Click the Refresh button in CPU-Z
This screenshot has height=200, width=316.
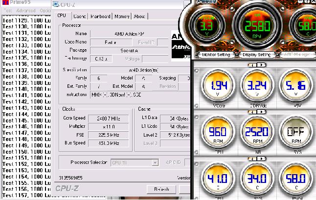tap(161, 189)
